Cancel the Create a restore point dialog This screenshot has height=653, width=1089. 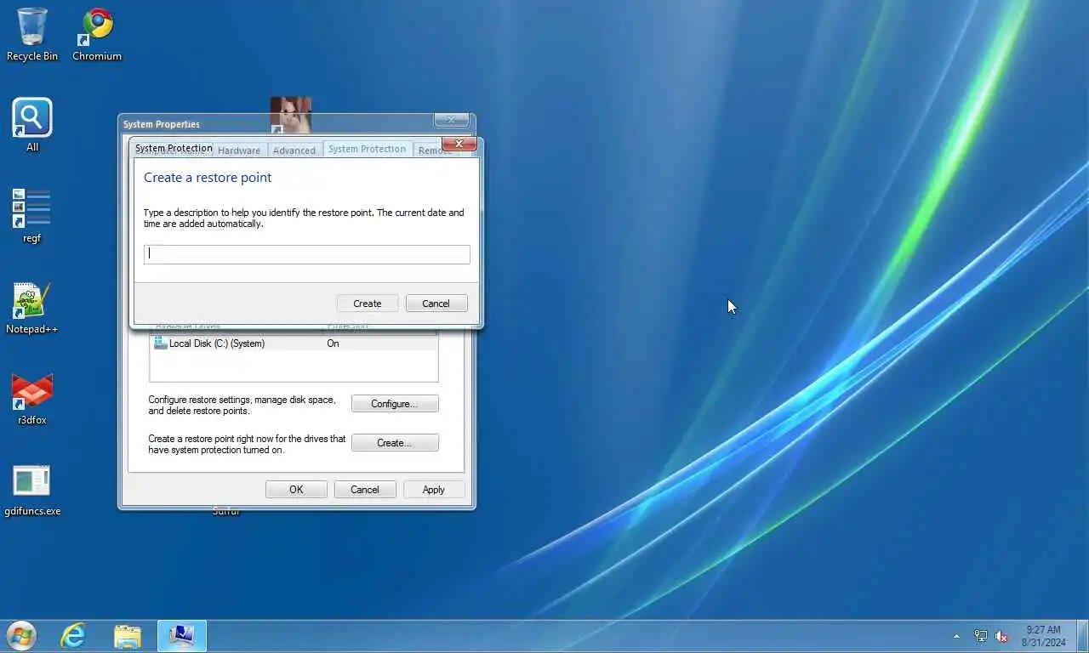436,304
